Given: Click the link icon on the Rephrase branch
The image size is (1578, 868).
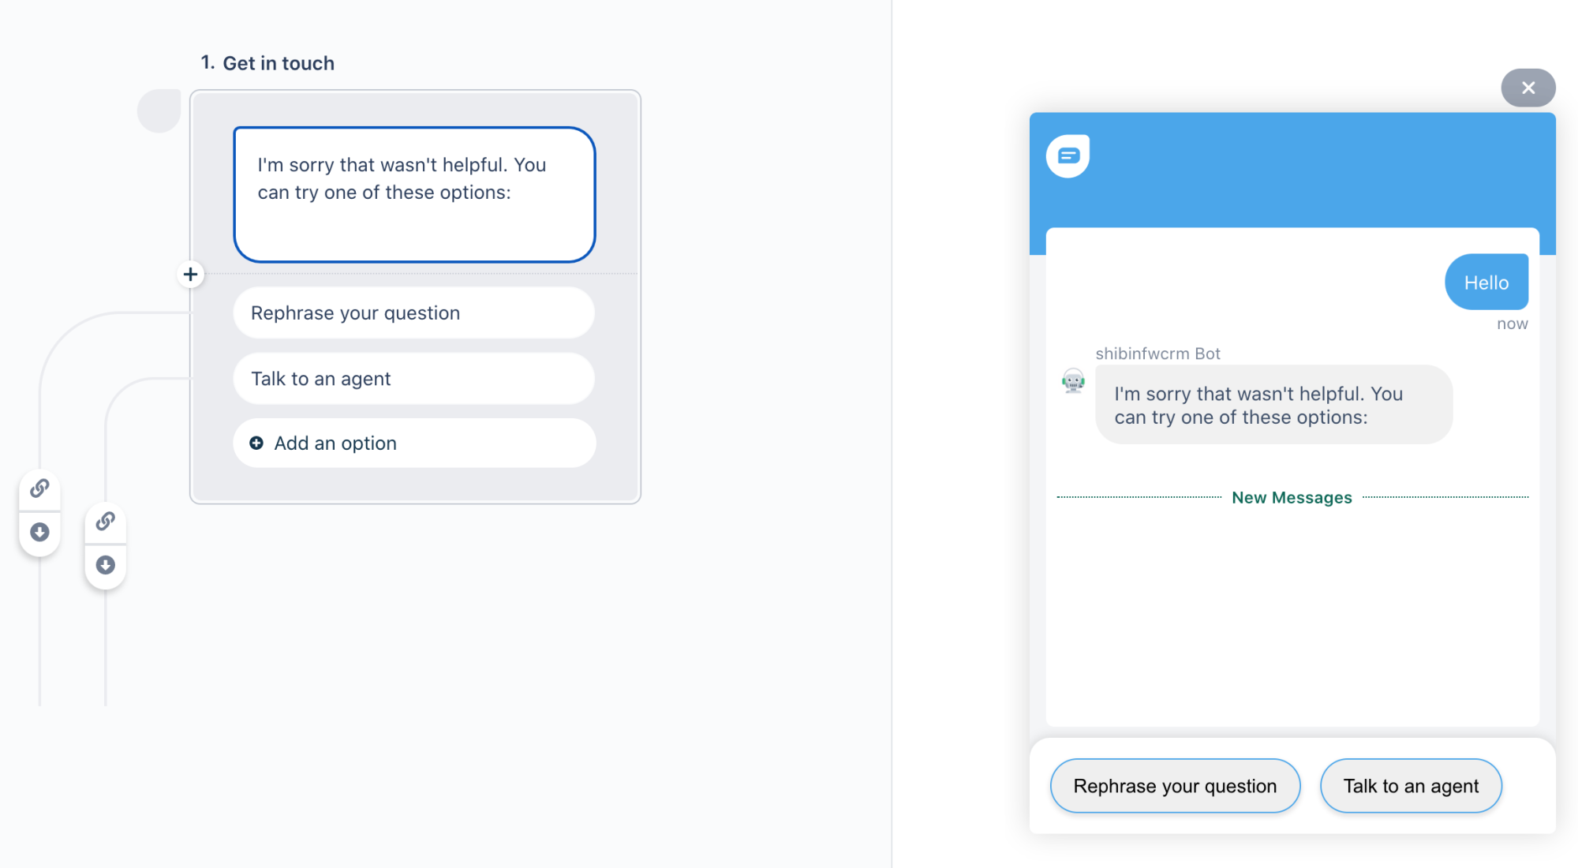Looking at the screenshot, I should (x=39, y=488).
